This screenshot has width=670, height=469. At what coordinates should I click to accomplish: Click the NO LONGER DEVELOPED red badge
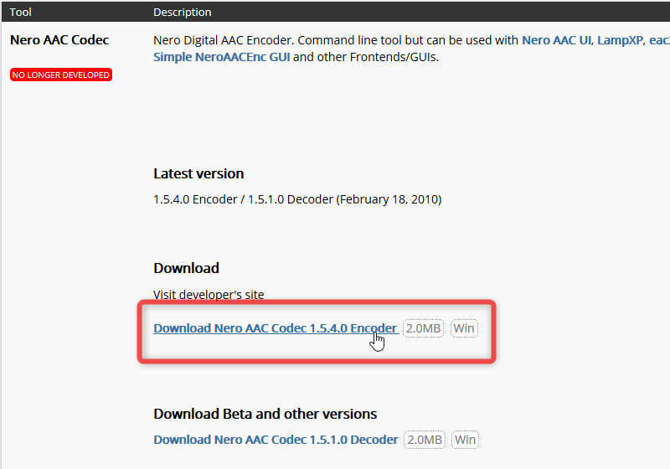(x=61, y=75)
